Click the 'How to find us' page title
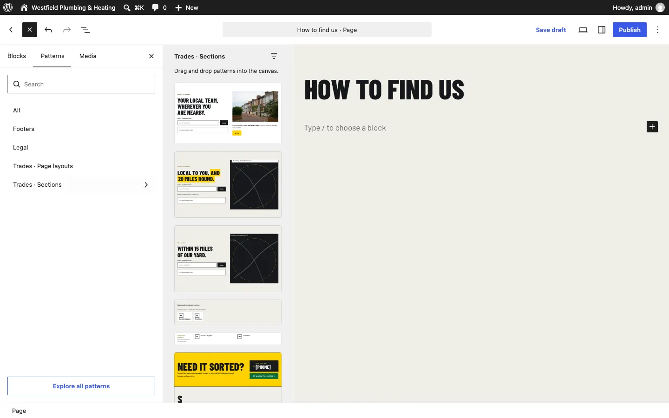This screenshot has width=669, height=418. click(385, 90)
